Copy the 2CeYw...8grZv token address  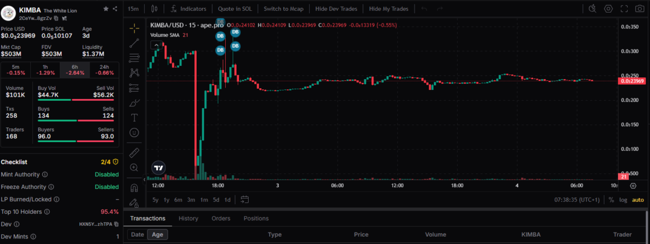56,18
